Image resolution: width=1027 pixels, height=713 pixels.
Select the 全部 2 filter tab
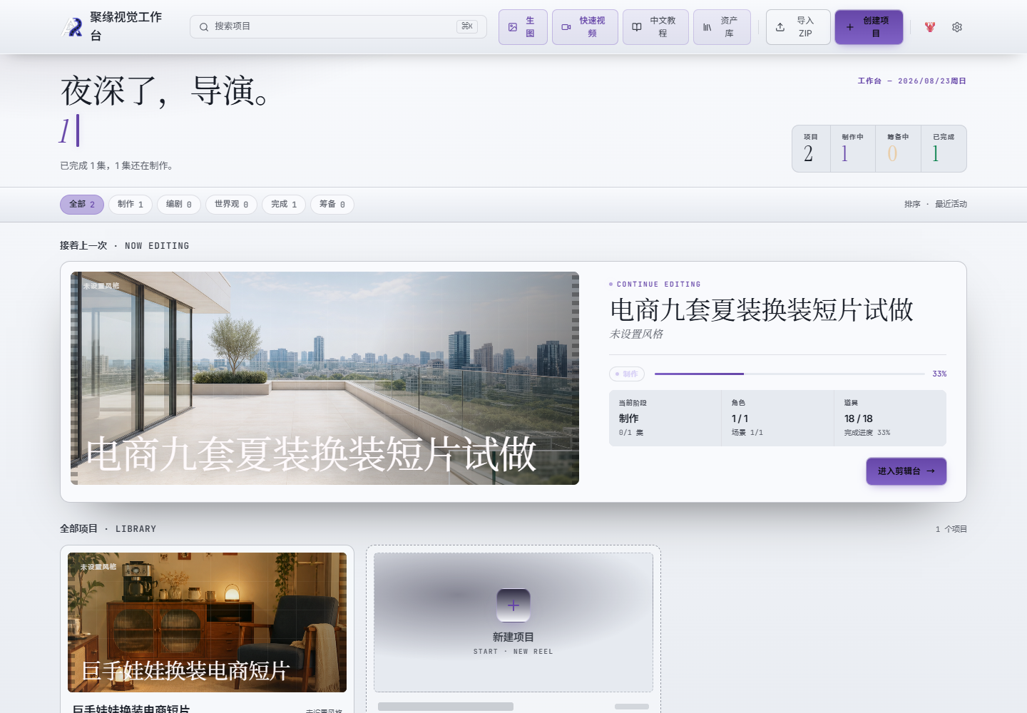[82, 205]
